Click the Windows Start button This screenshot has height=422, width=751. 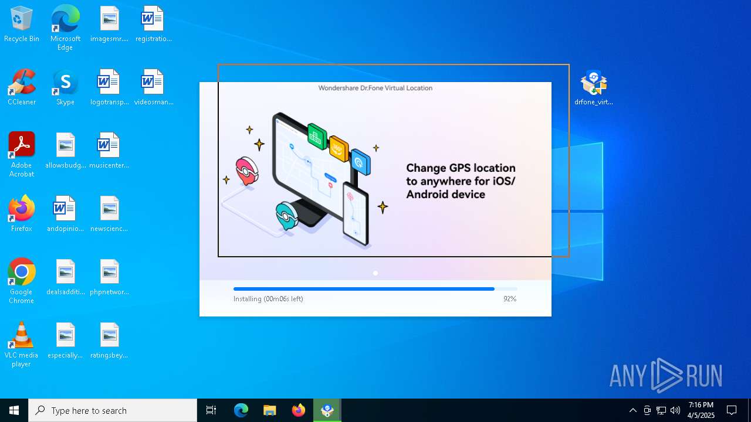pyautogui.click(x=14, y=410)
